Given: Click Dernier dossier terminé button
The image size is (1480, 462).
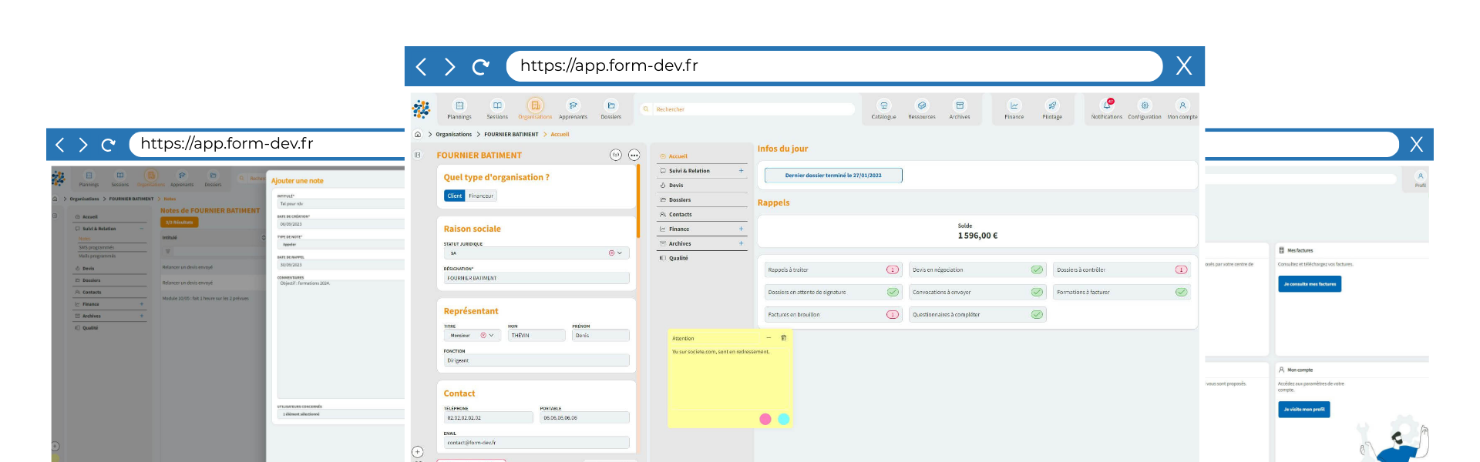Looking at the screenshot, I should [x=832, y=176].
